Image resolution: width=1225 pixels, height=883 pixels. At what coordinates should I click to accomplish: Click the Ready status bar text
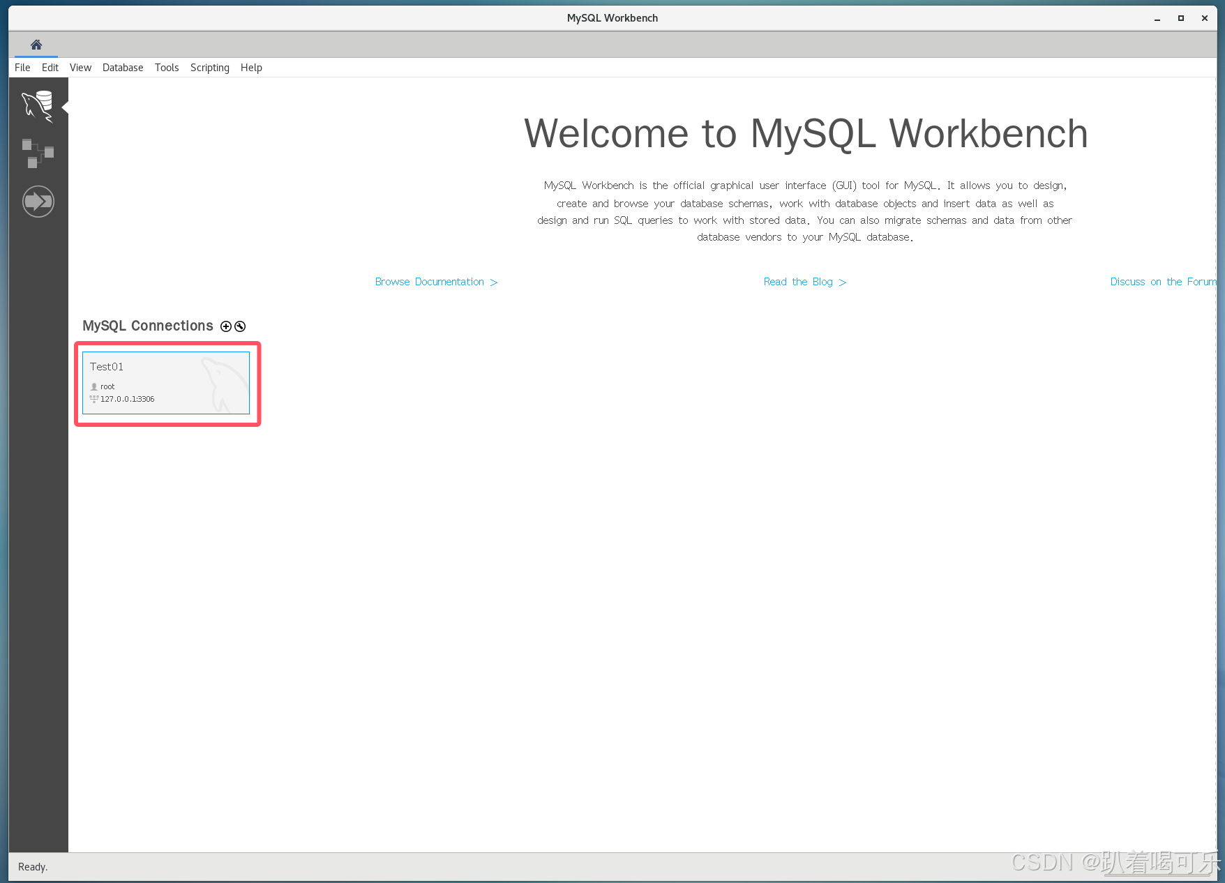coord(33,867)
